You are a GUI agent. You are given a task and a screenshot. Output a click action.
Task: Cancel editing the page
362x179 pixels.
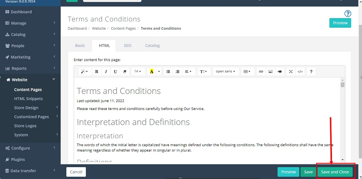[x=76, y=172]
